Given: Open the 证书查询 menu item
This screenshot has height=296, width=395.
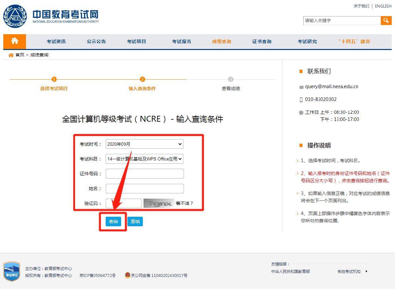Looking at the screenshot, I should (x=262, y=41).
